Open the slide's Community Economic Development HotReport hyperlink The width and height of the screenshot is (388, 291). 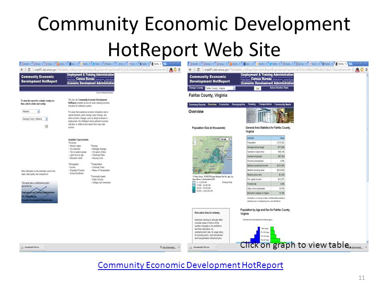coord(190,265)
